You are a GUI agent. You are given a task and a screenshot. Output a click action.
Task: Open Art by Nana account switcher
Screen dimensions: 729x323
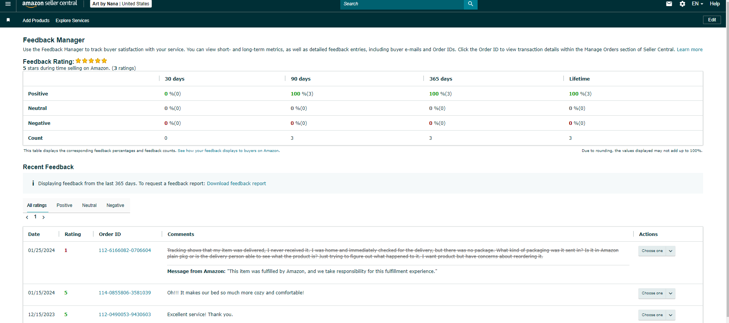[x=121, y=4]
